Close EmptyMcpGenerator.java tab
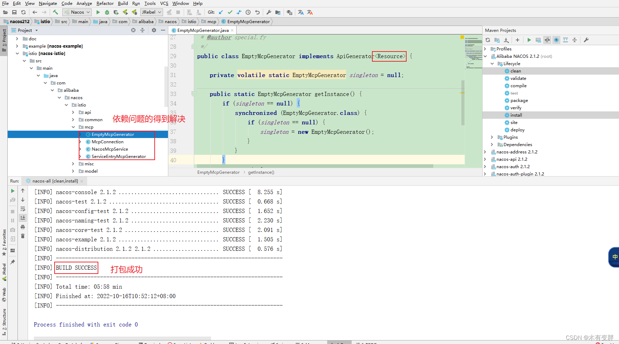Image resolution: width=619 pixels, height=344 pixels. [x=232, y=30]
